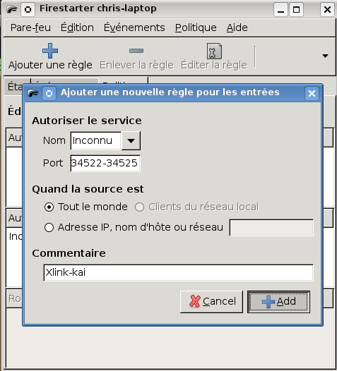Click the Éditer la règle document icon
The image size is (337, 371).
click(x=214, y=51)
